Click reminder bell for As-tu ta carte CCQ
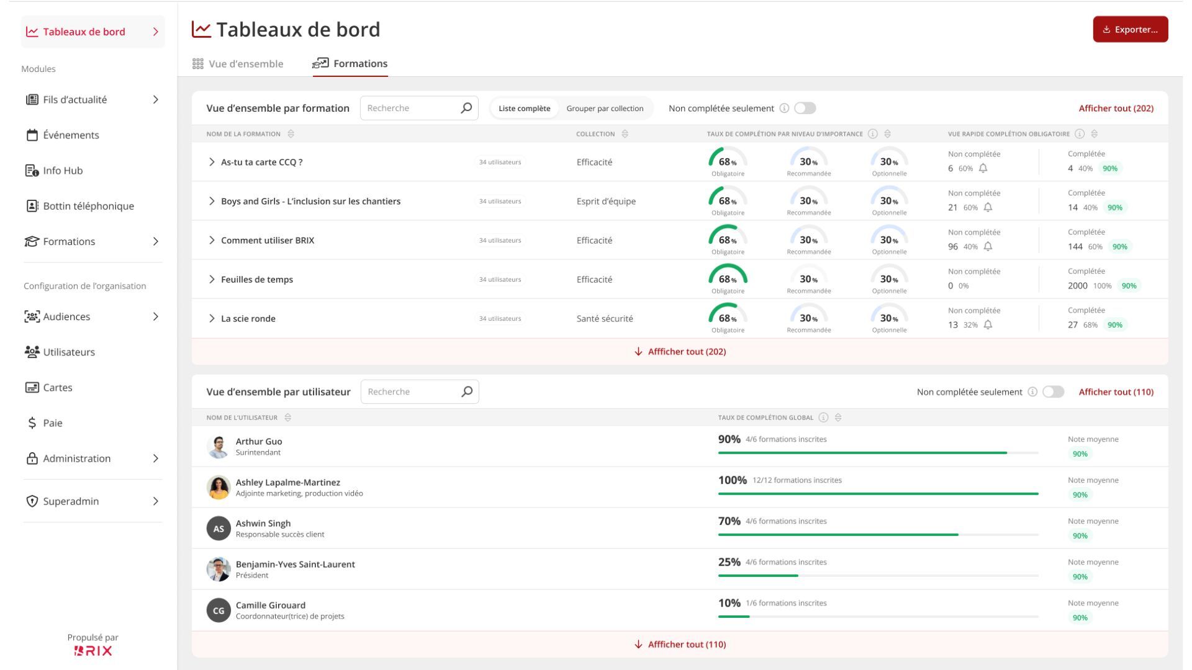Screen dimensions: 1192x670 click(x=983, y=168)
